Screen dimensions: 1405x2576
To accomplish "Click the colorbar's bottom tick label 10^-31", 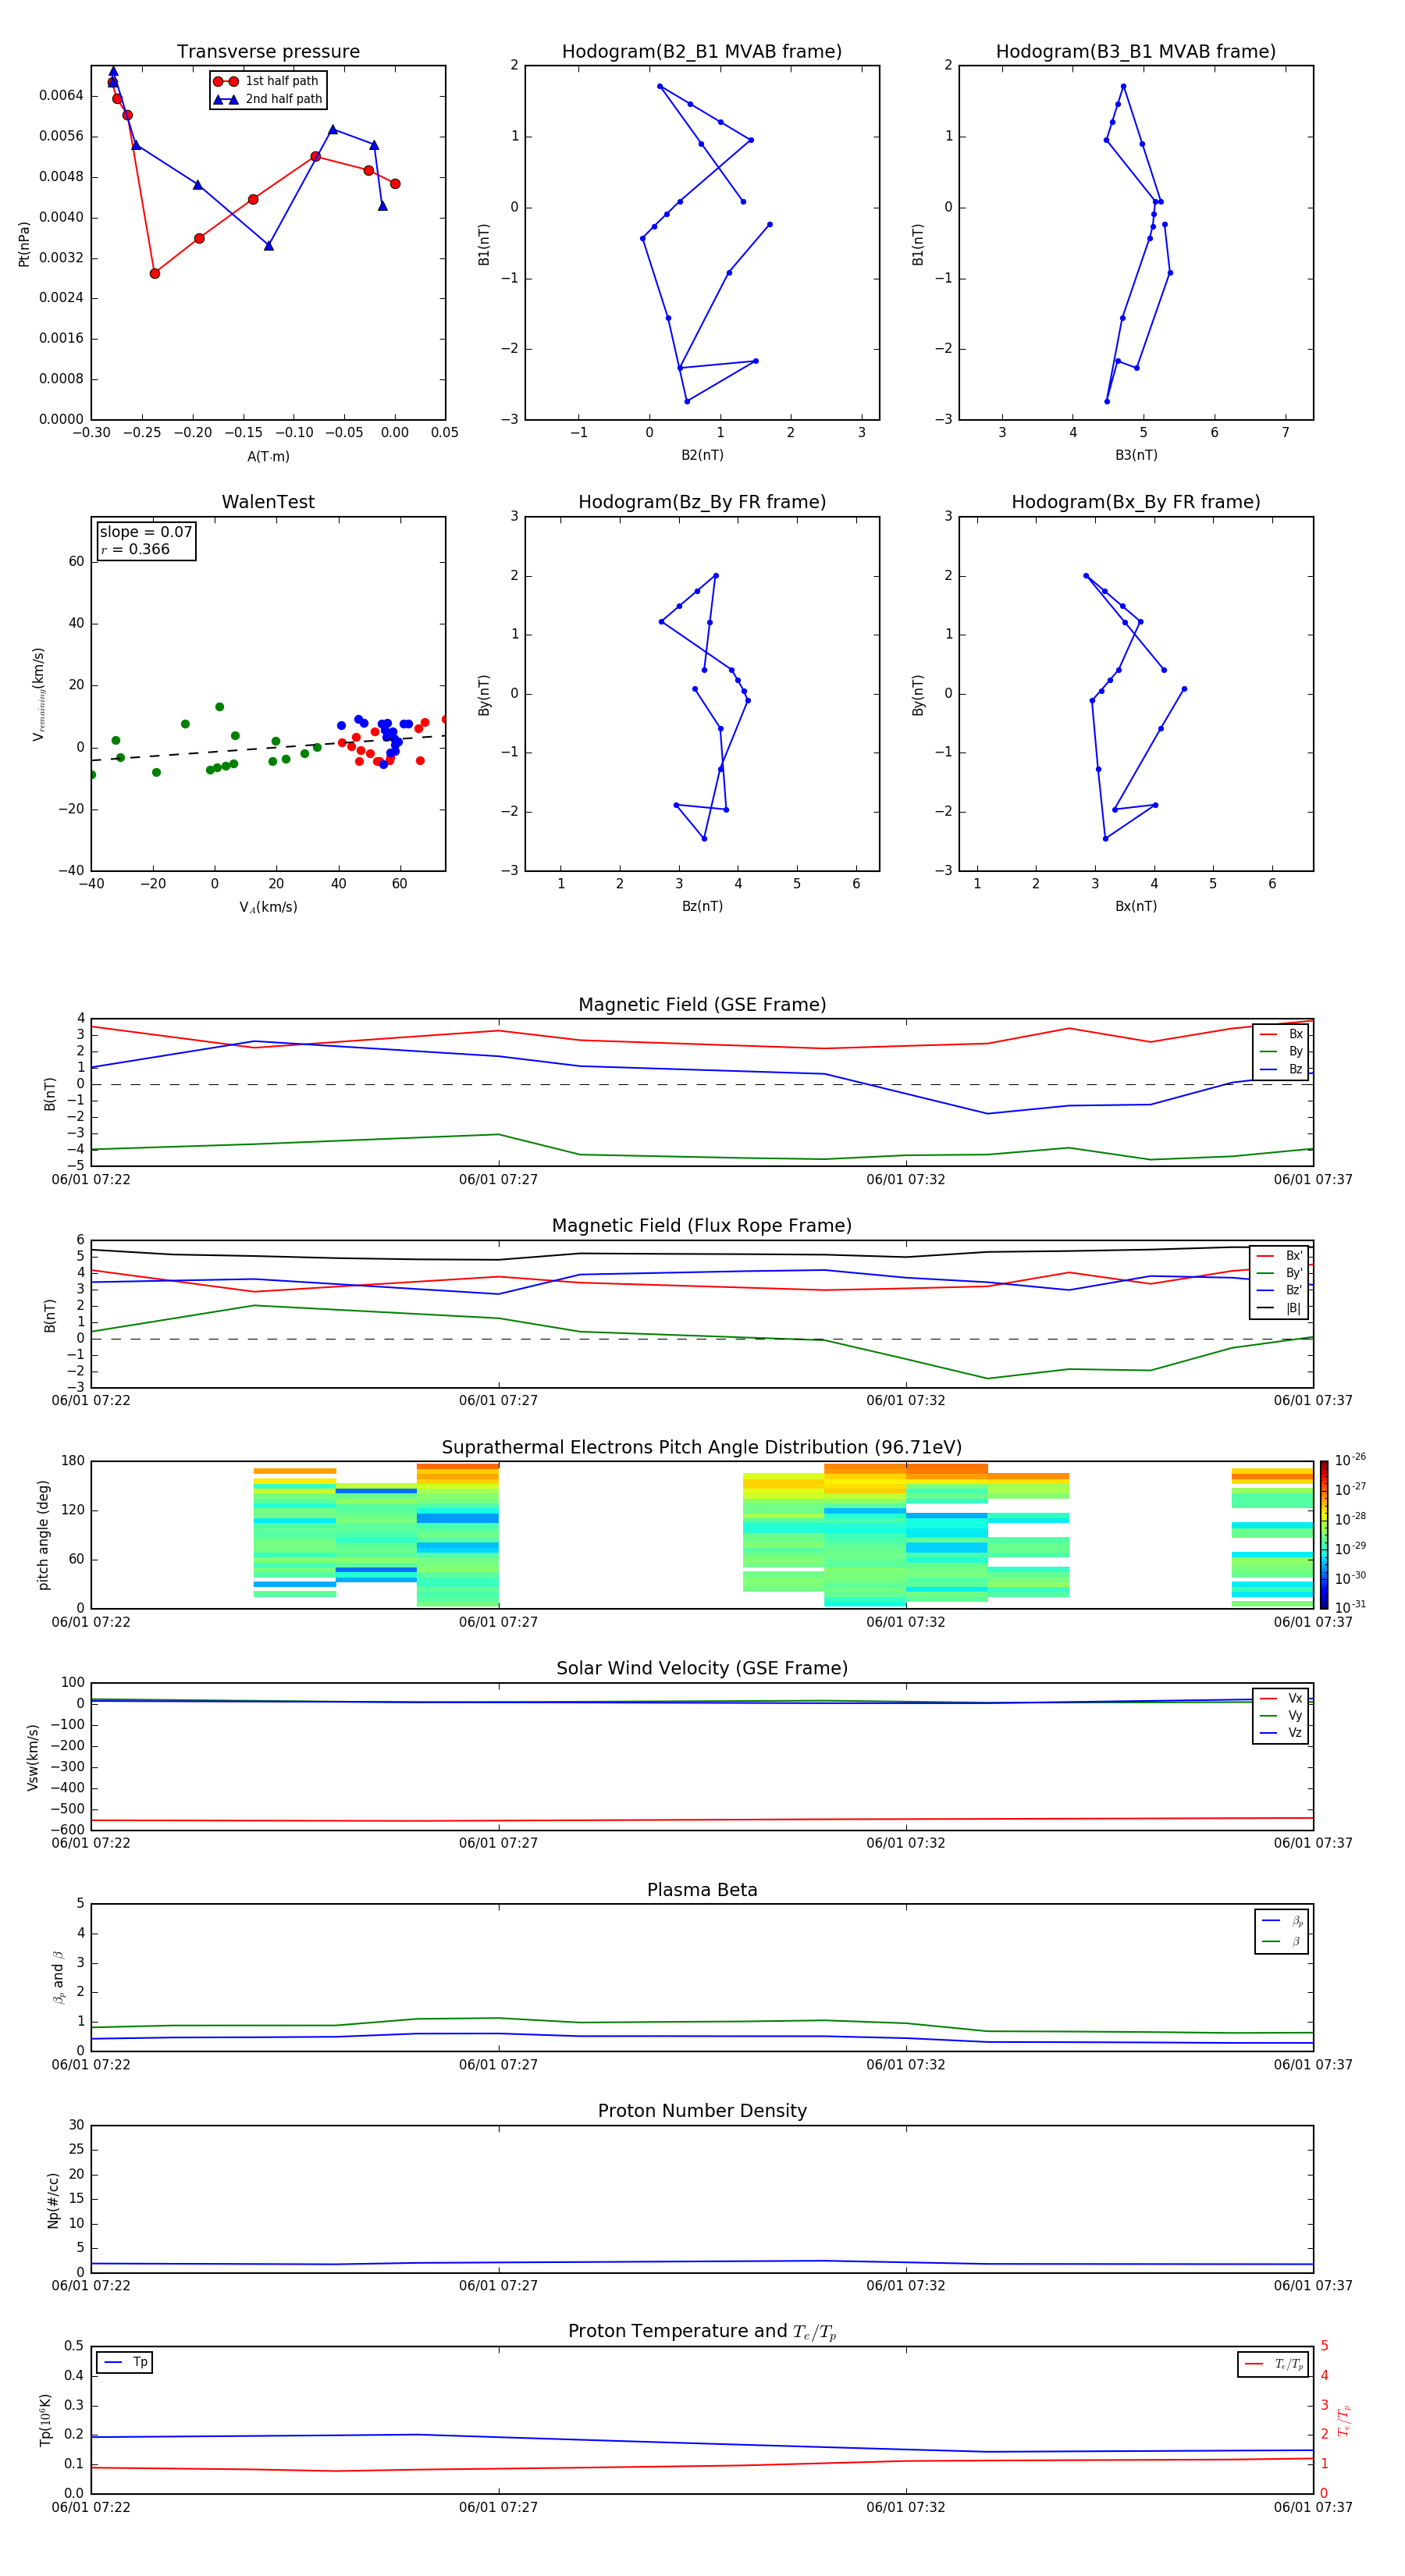I will point(1350,1607).
